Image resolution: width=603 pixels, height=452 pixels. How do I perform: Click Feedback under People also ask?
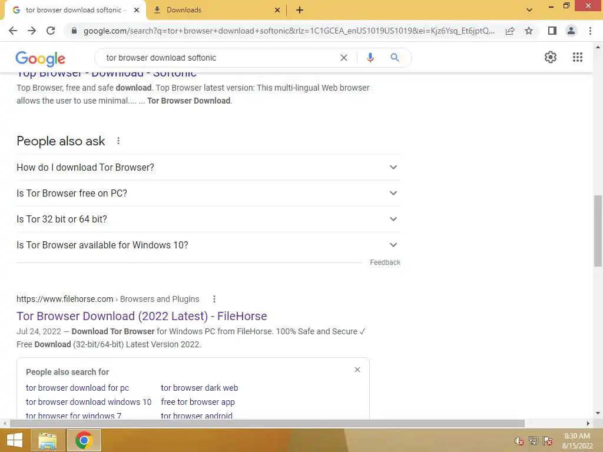(x=385, y=262)
